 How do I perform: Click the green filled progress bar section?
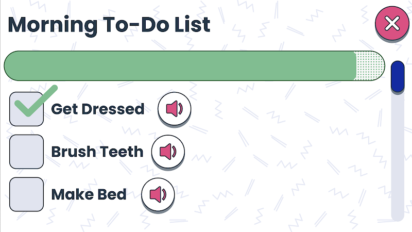pyautogui.click(x=180, y=66)
